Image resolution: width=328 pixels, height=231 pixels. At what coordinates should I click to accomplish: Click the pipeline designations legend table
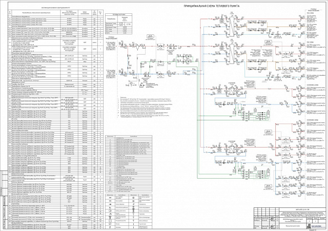pos(129,164)
